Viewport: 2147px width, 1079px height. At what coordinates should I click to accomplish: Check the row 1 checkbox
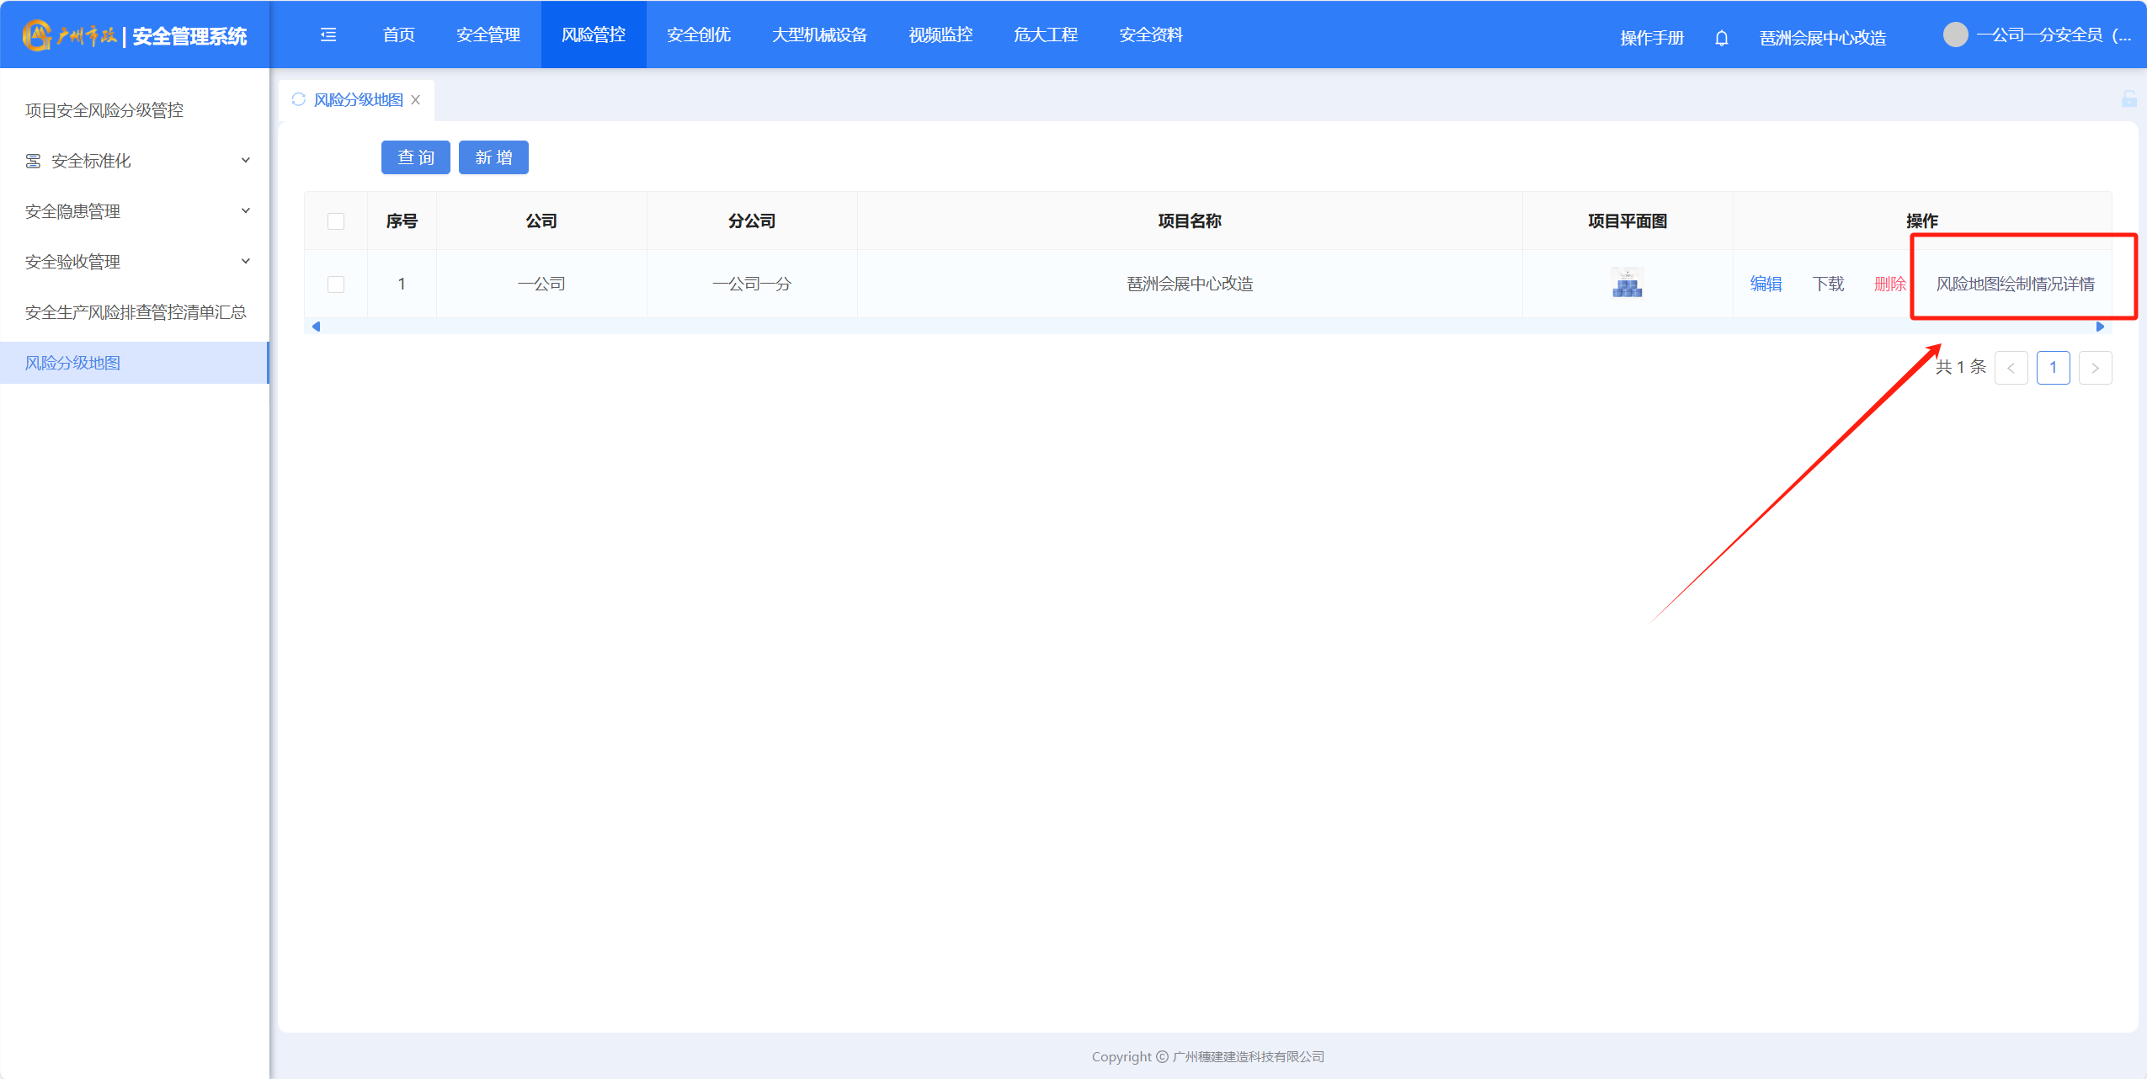click(x=336, y=284)
